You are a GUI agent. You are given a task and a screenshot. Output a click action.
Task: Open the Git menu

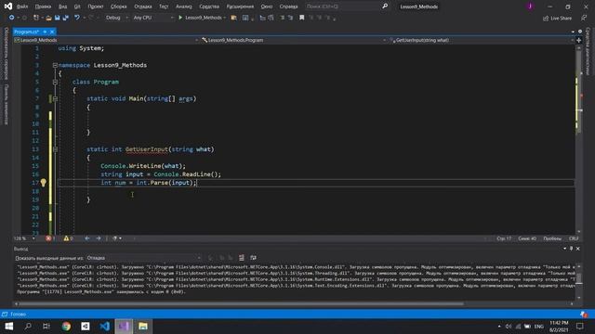pos(77,6)
